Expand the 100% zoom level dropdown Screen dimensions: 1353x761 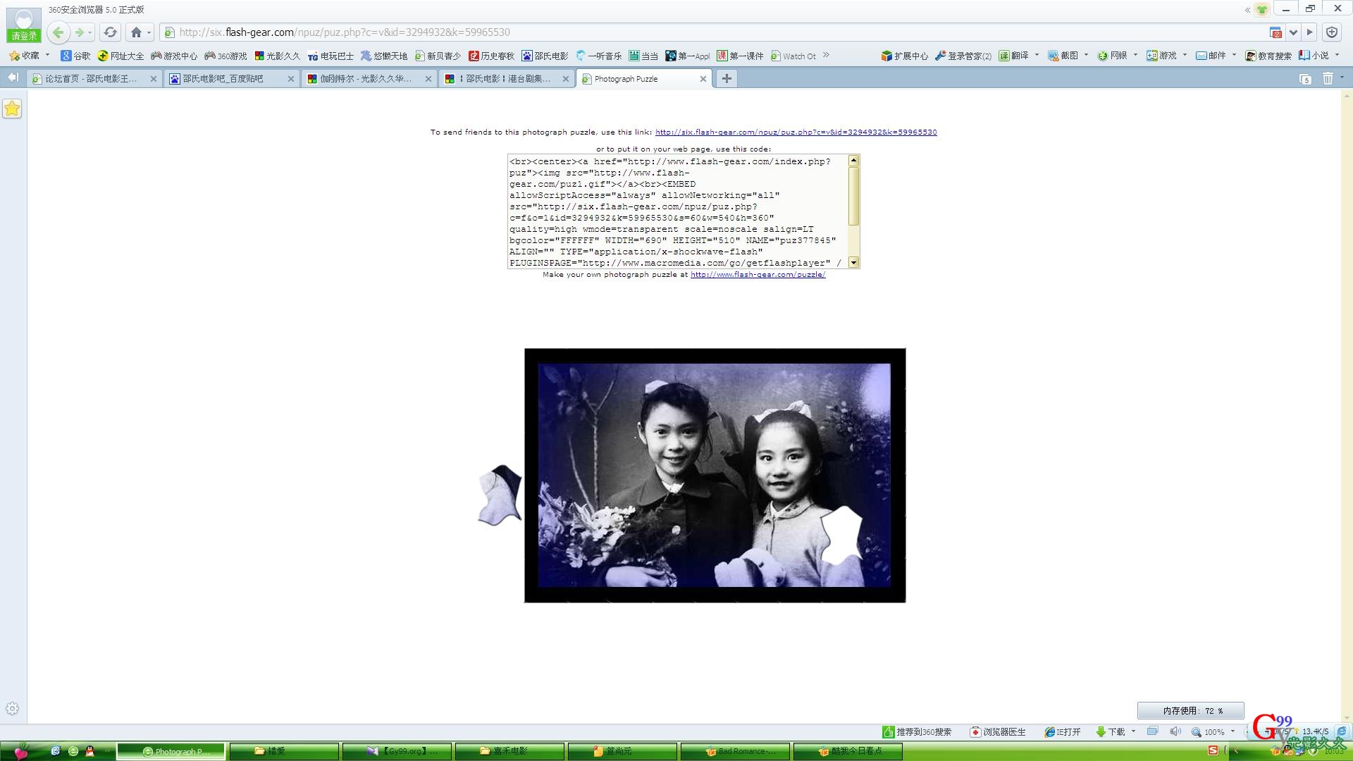click(x=1232, y=731)
